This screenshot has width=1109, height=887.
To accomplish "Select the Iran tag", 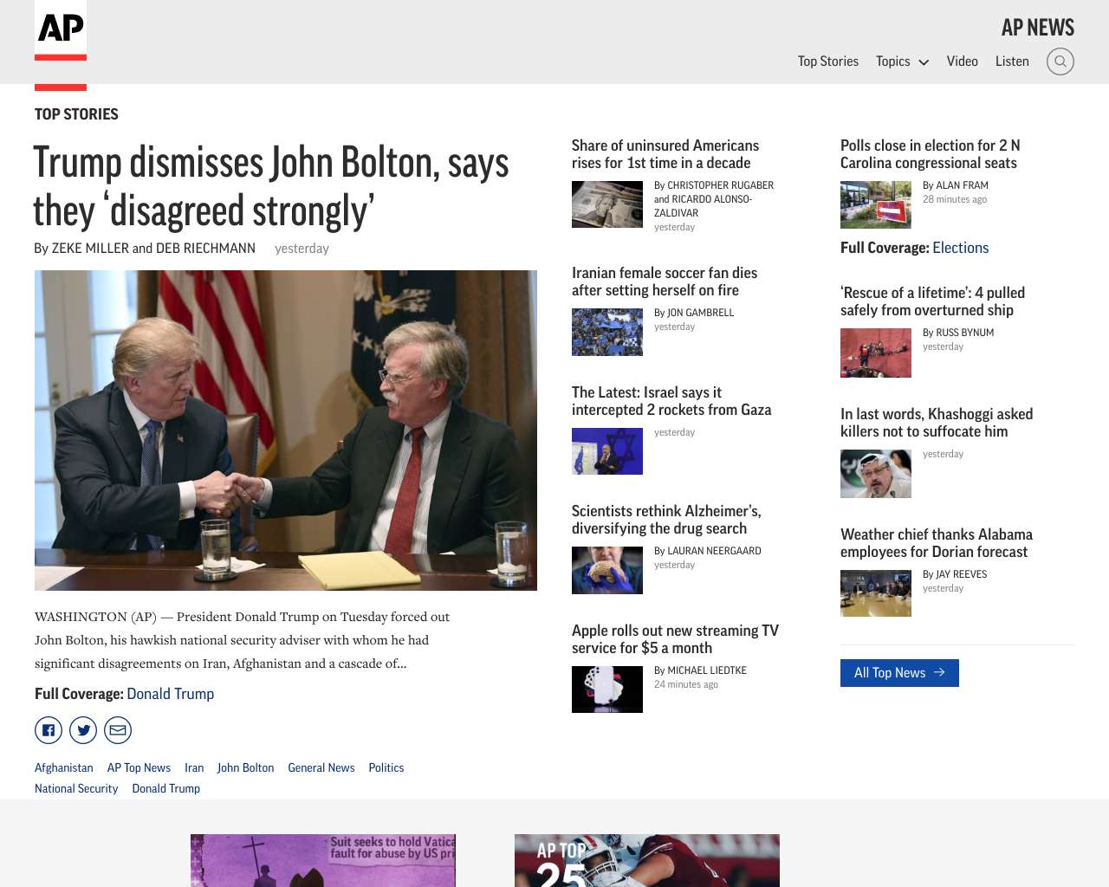I will point(194,767).
